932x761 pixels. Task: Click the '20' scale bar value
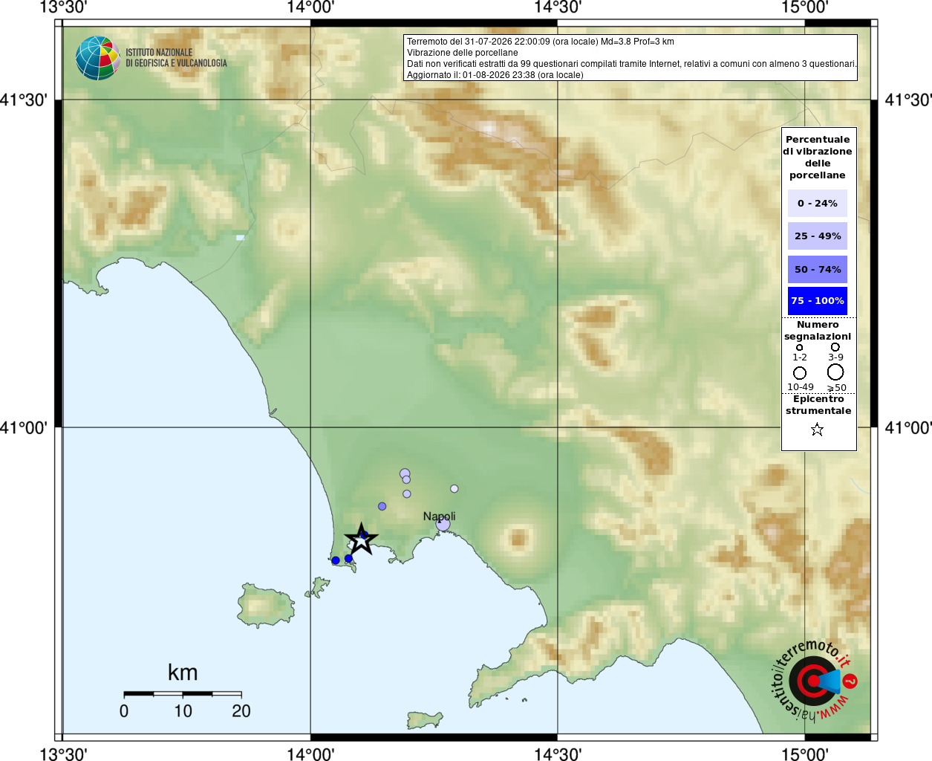(x=241, y=711)
